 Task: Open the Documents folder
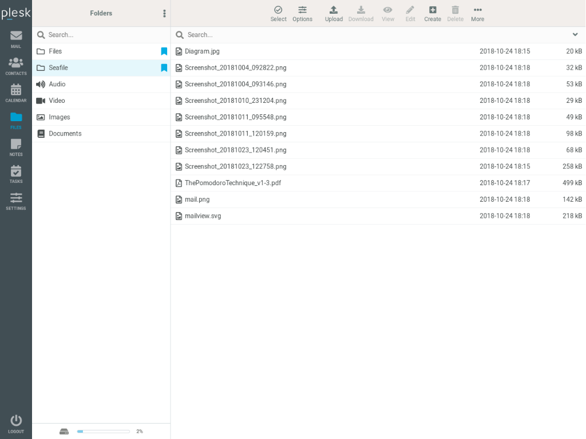[65, 134]
